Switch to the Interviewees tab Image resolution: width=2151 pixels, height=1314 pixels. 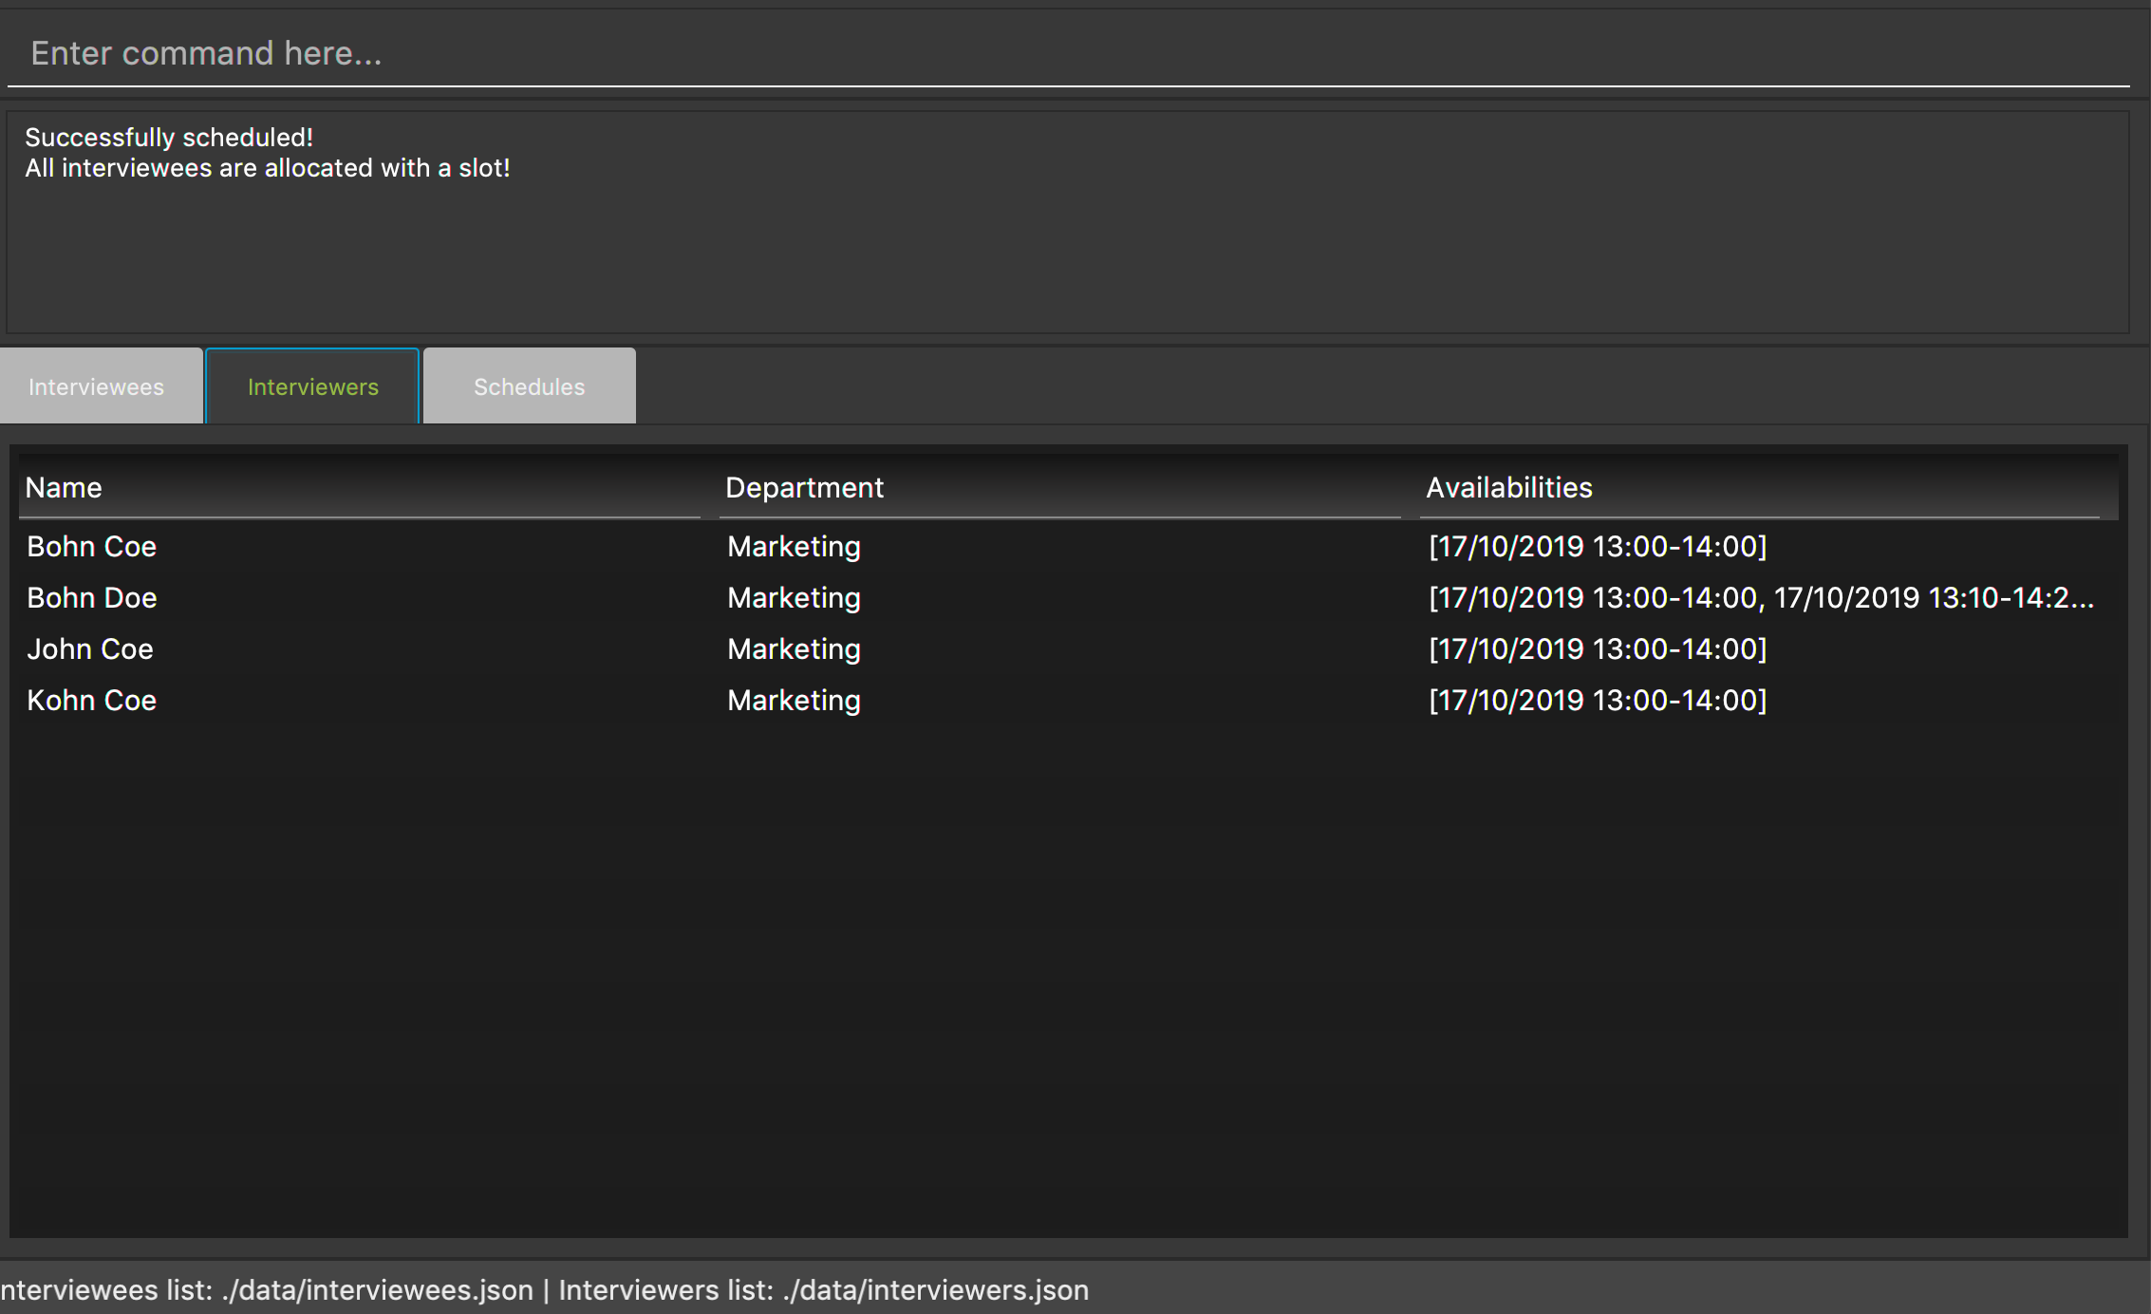[101, 386]
